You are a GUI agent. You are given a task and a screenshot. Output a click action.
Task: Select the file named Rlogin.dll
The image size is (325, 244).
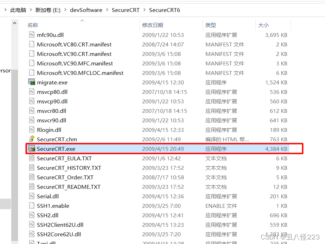49,130
